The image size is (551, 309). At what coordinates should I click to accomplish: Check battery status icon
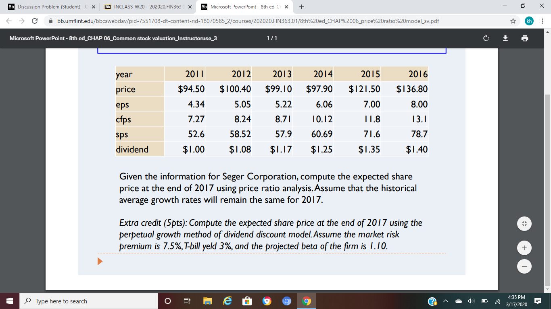pos(484,301)
